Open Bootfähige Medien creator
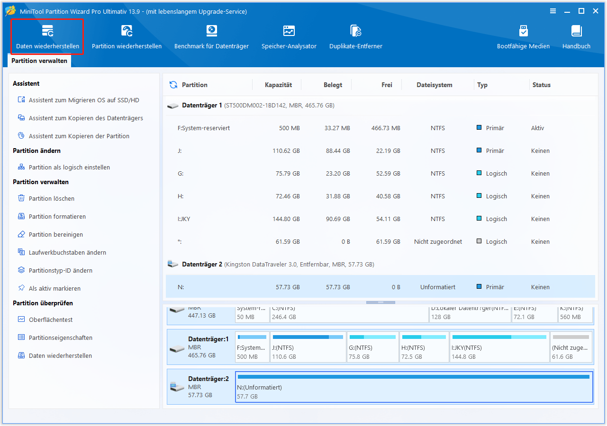607x426 pixels. tap(523, 37)
